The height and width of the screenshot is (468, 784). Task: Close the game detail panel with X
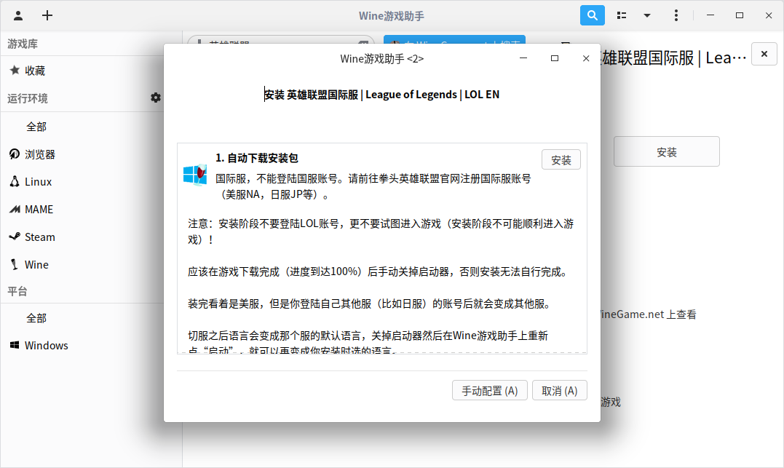pyautogui.click(x=764, y=54)
